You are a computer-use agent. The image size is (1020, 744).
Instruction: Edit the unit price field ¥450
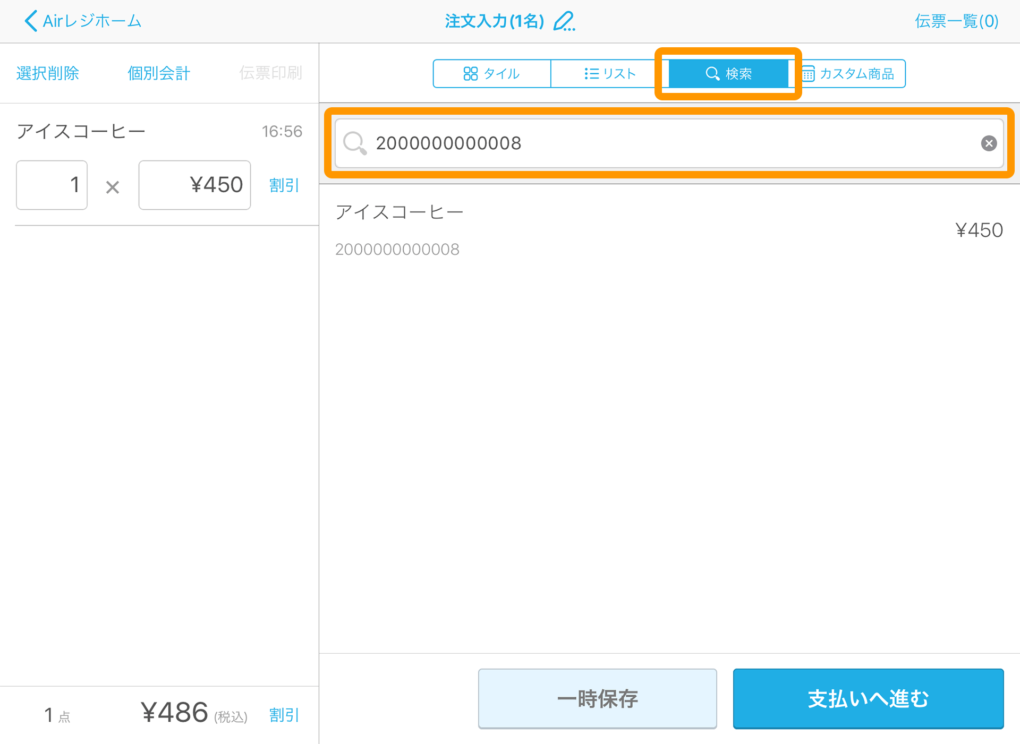coord(194,185)
